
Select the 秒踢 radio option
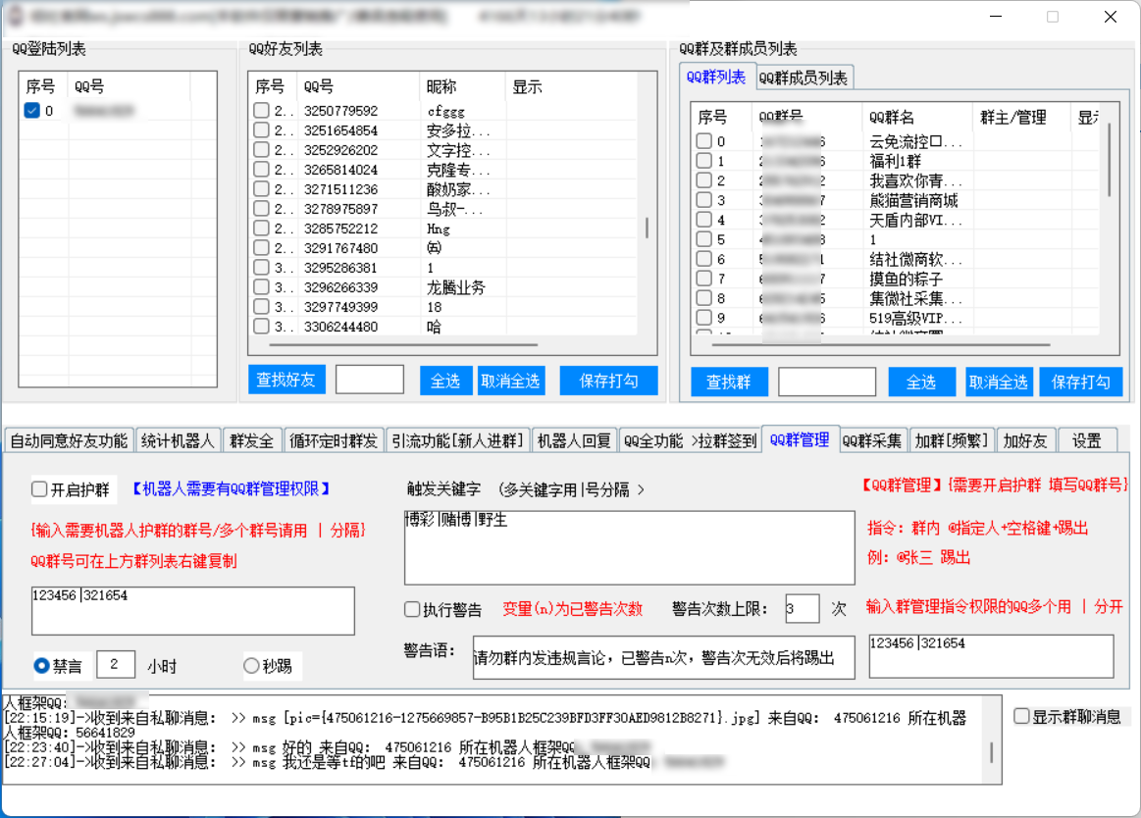(251, 666)
